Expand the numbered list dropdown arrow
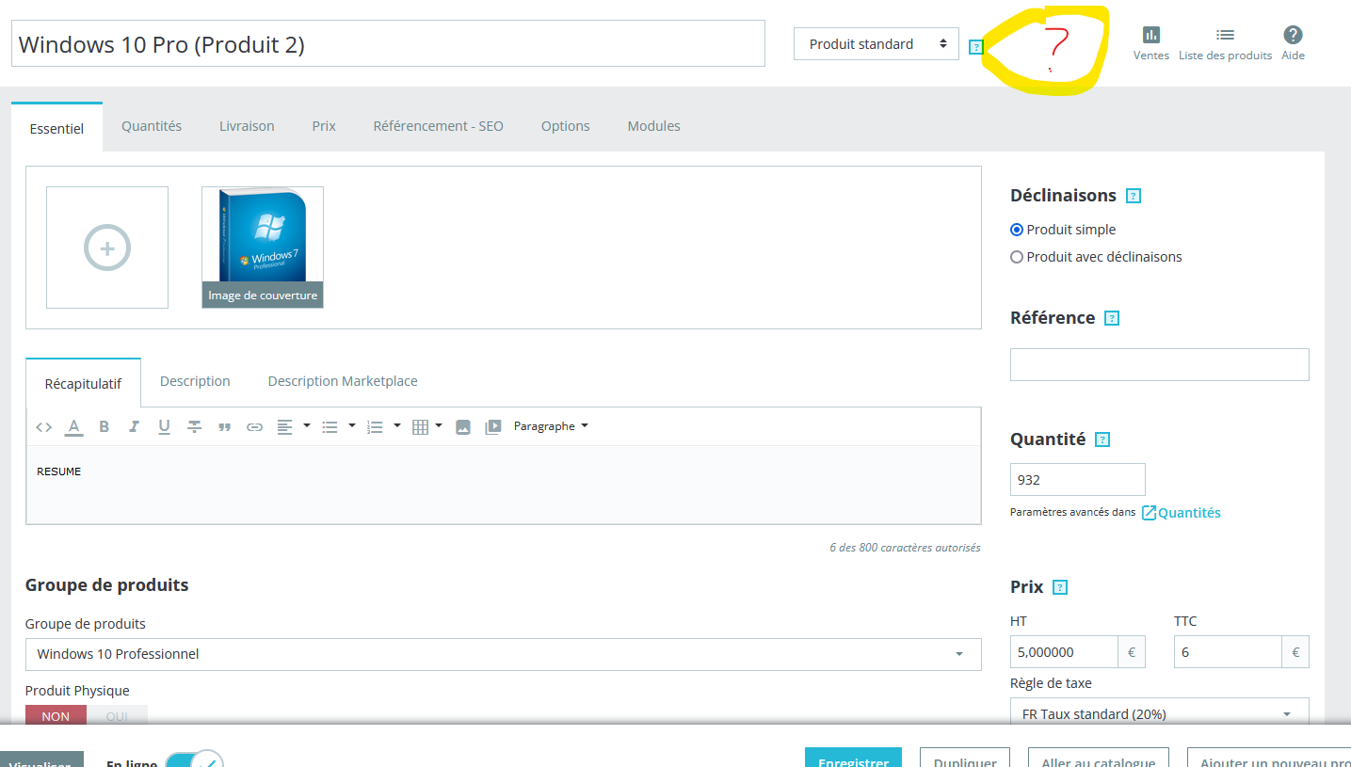 click(x=397, y=426)
